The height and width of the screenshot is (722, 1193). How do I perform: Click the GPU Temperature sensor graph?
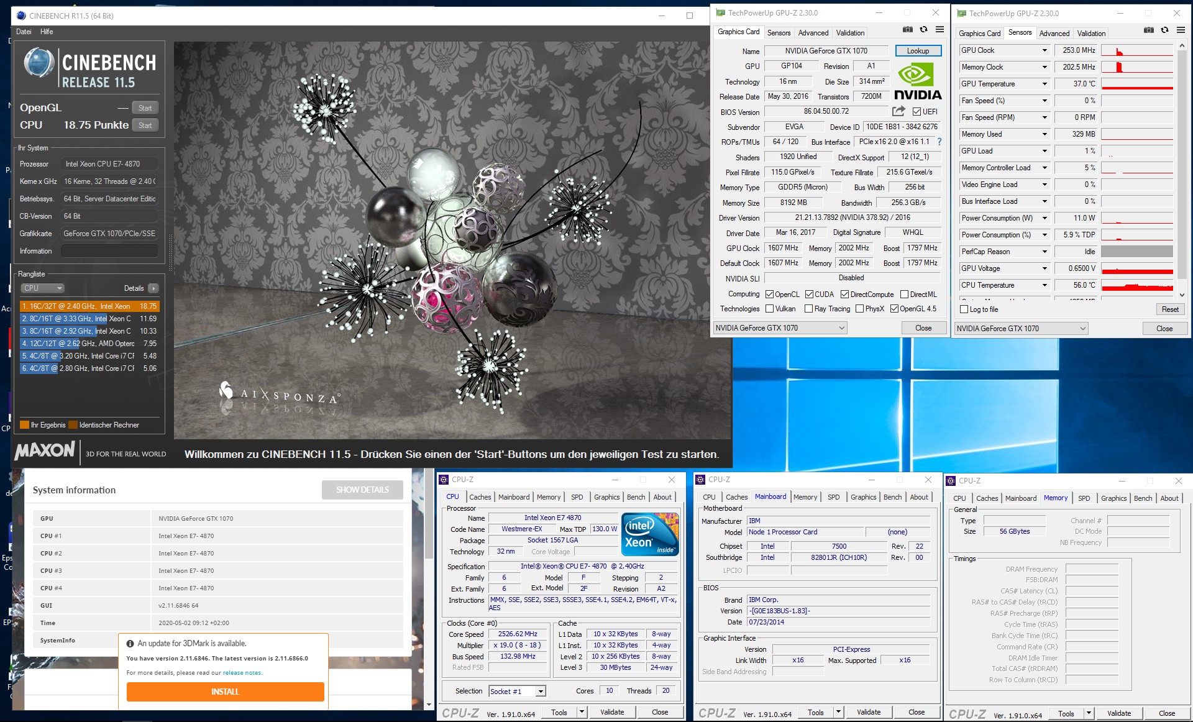pyautogui.click(x=1137, y=84)
